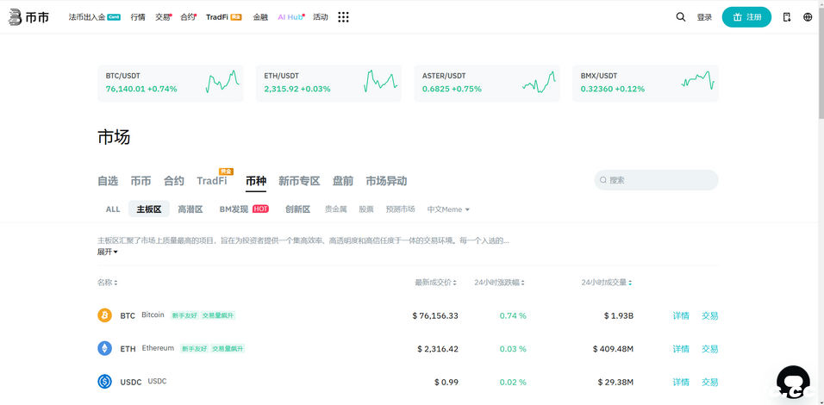The image size is (824, 405).
Task: Open 交易 in top navigation
Action: tap(163, 17)
